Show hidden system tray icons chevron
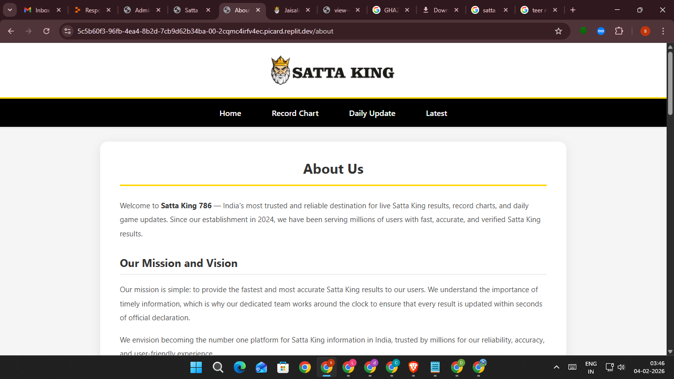 tap(557, 367)
